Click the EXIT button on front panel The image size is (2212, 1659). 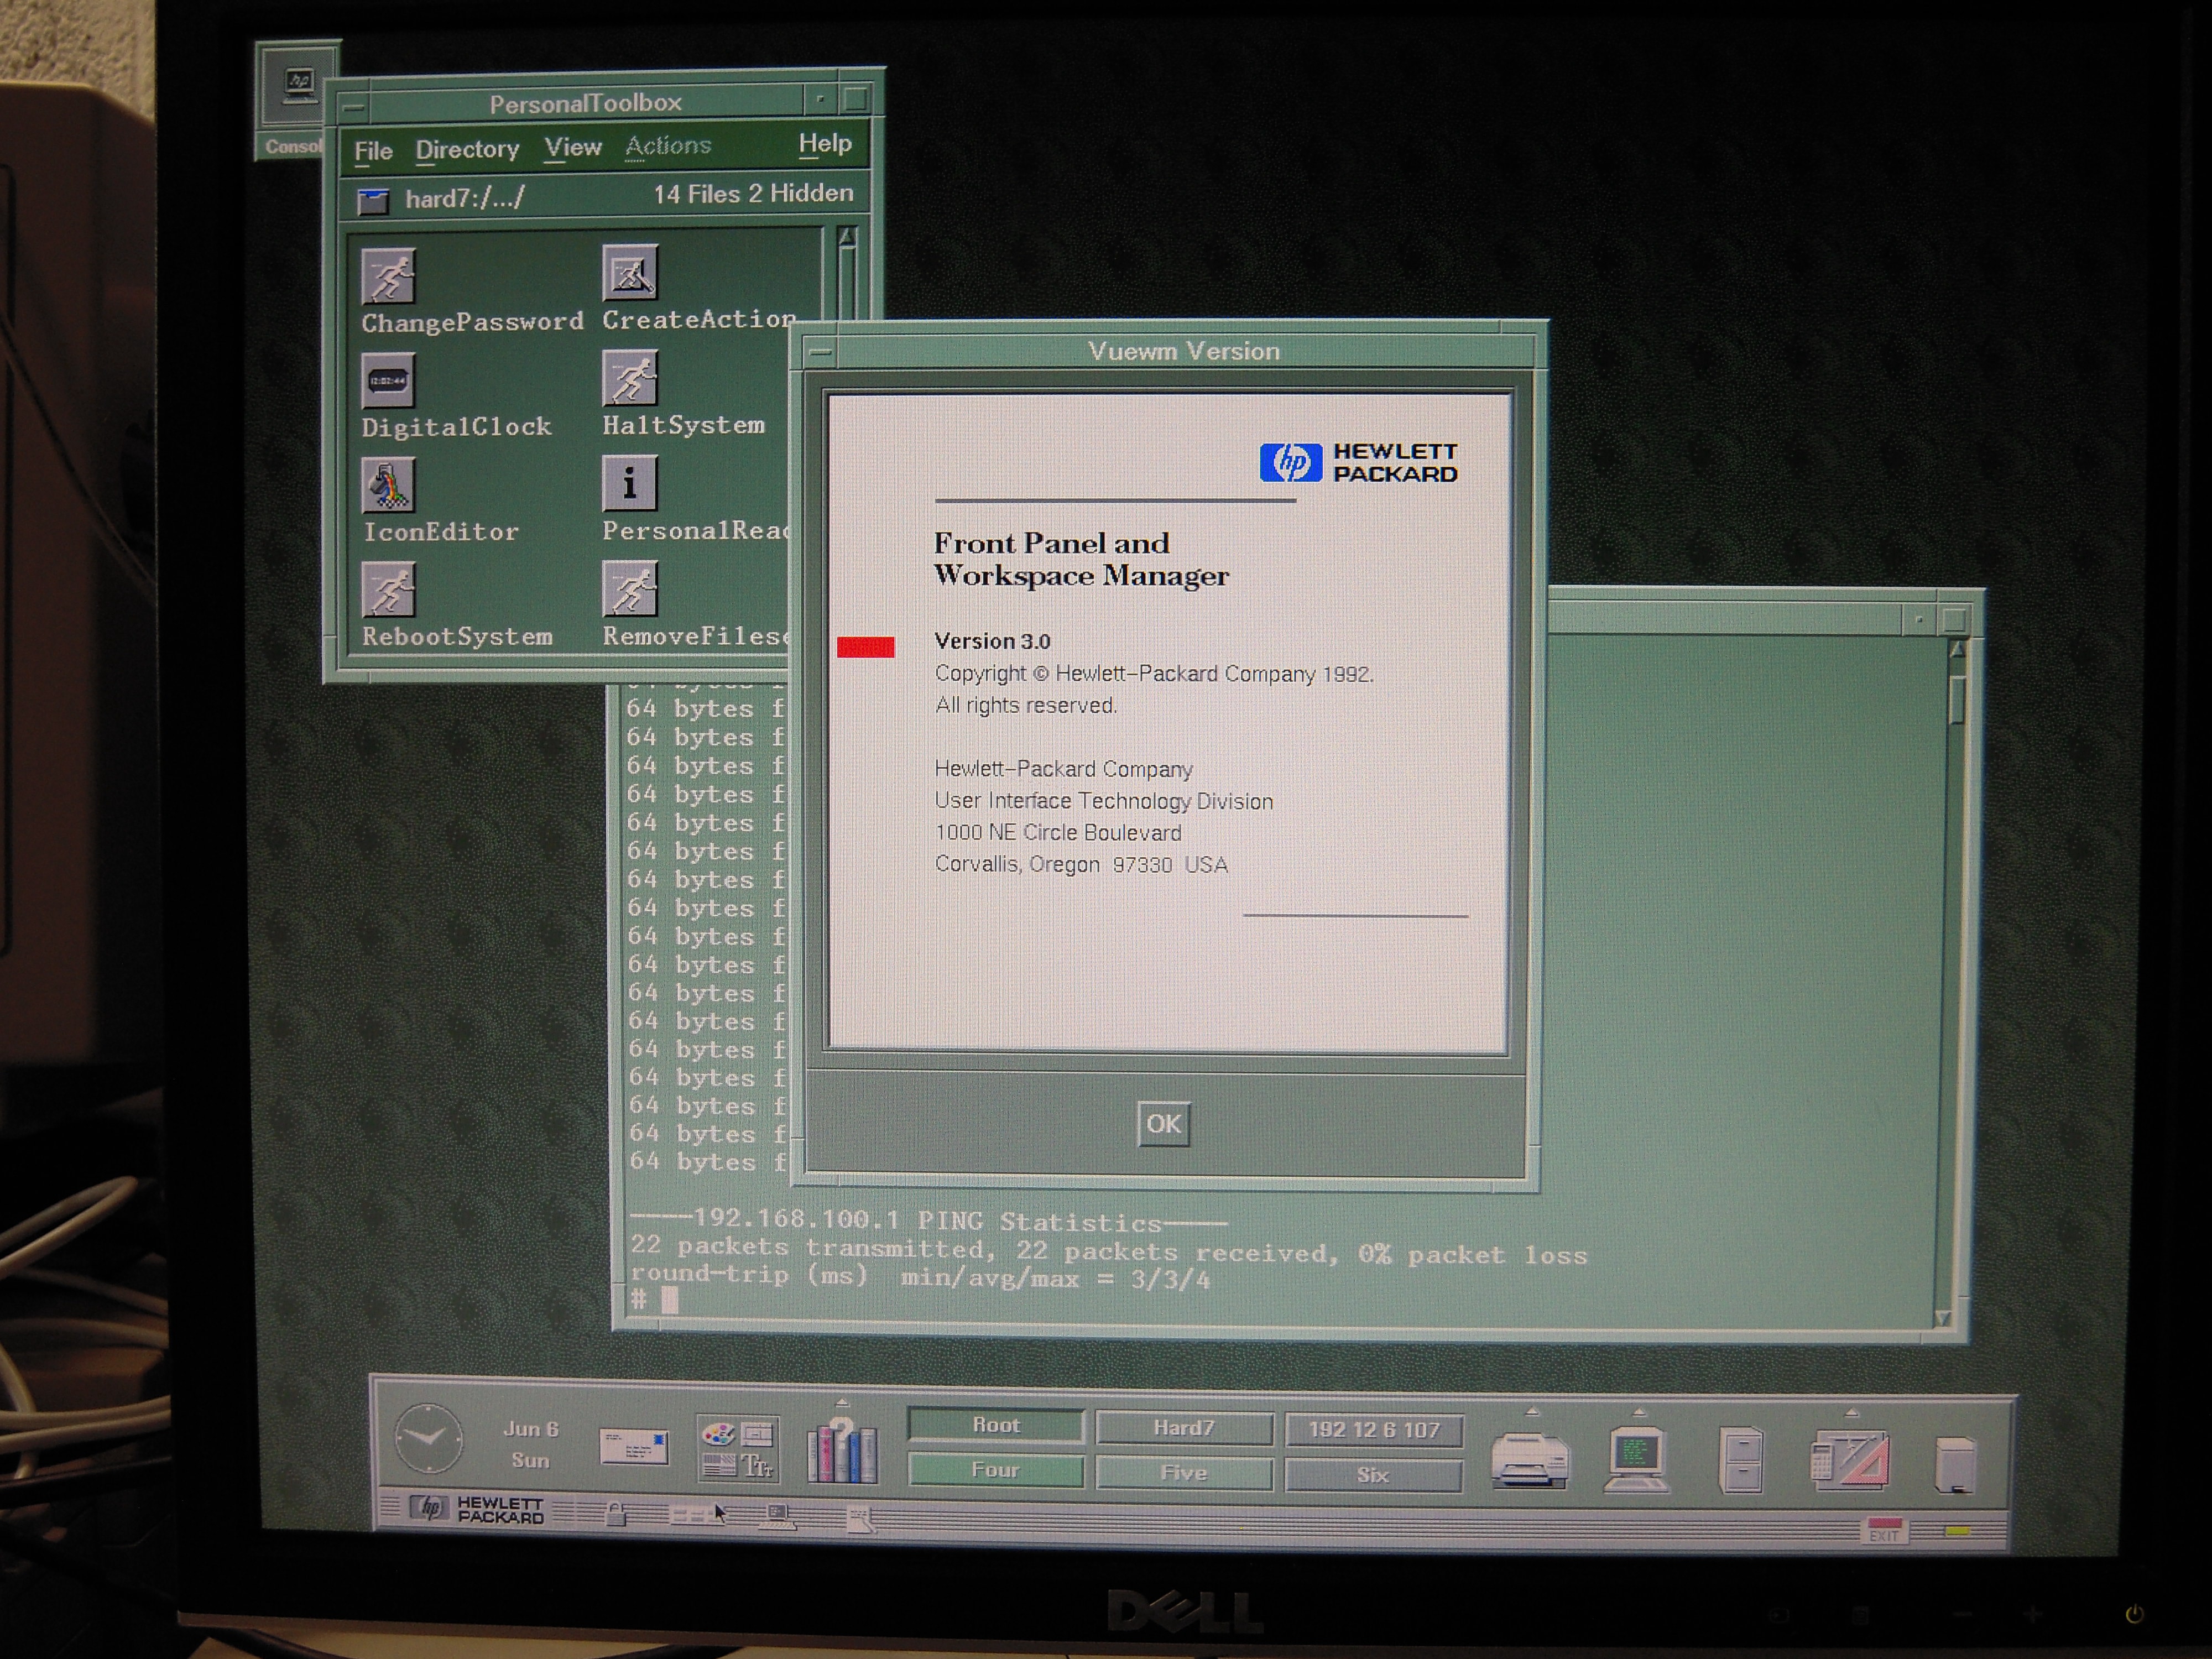click(1884, 1532)
